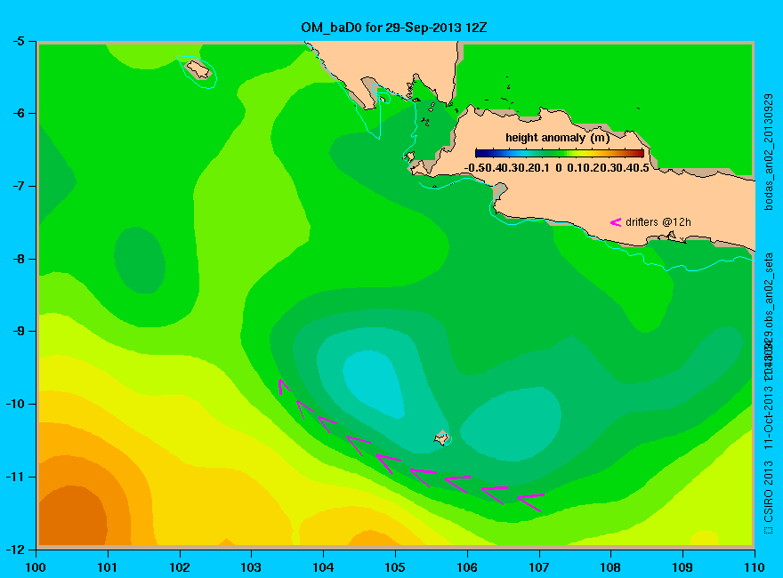783x578 pixels.
Task: Click the x-axis label '105'
Action: click(x=395, y=567)
